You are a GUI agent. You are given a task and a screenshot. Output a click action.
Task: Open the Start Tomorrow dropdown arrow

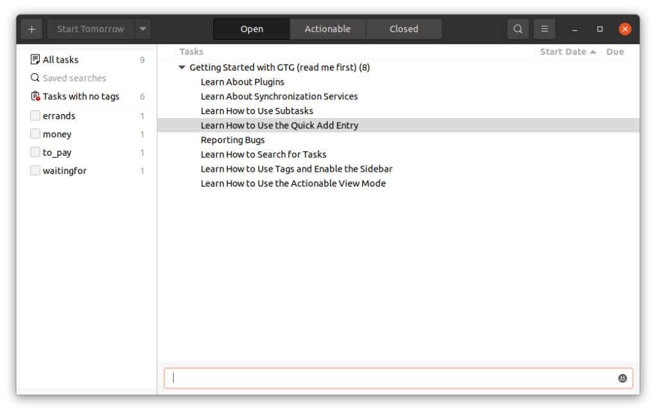tap(143, 29)
